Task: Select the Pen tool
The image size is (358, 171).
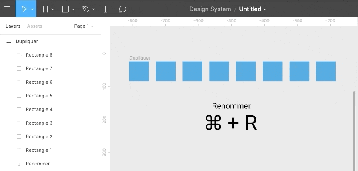Action: 86,9
